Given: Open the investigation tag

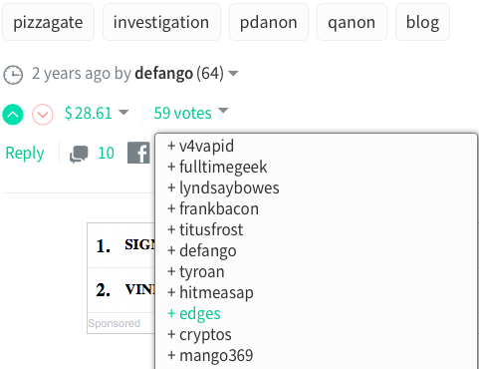Looking at the screenshot, I should [161, 22].
